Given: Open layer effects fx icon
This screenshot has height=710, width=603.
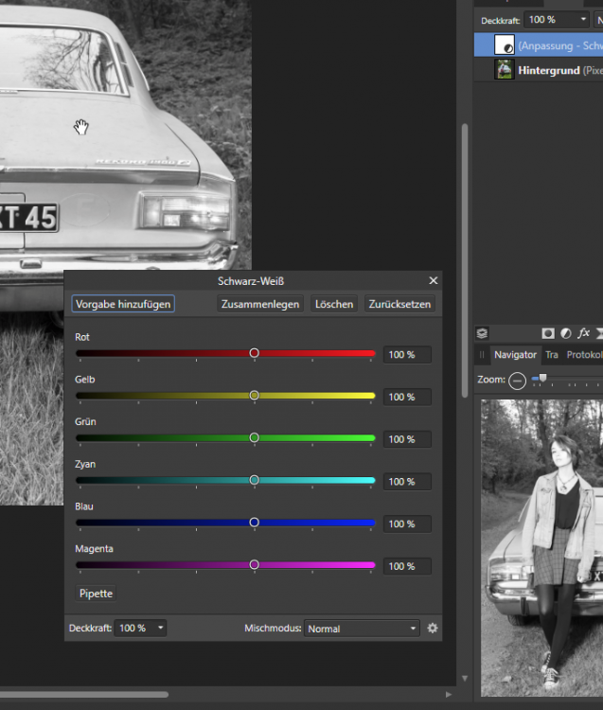Looking at the screenshot, I should pos(583,333).
